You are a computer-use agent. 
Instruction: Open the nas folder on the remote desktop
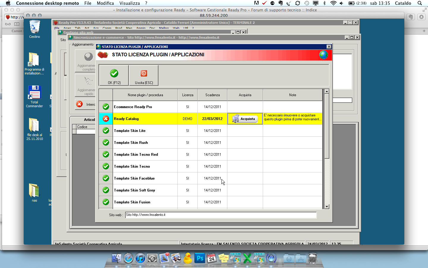(x=34, y=193)
